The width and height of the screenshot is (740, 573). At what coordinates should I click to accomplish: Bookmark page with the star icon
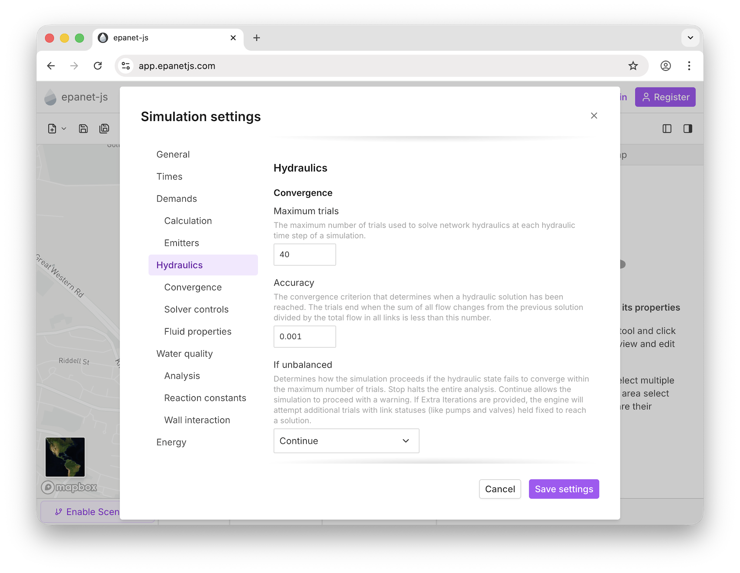click(633, 66)
